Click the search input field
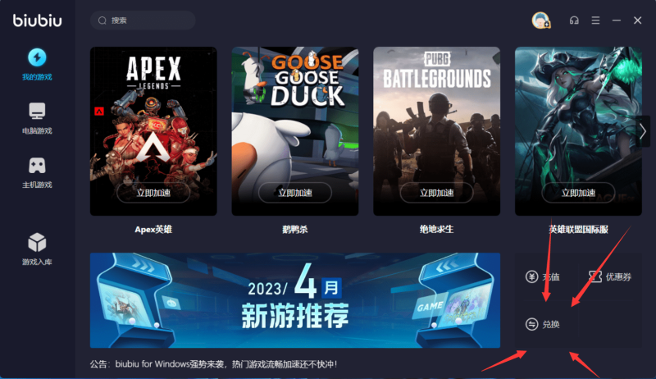 (143, 20)
